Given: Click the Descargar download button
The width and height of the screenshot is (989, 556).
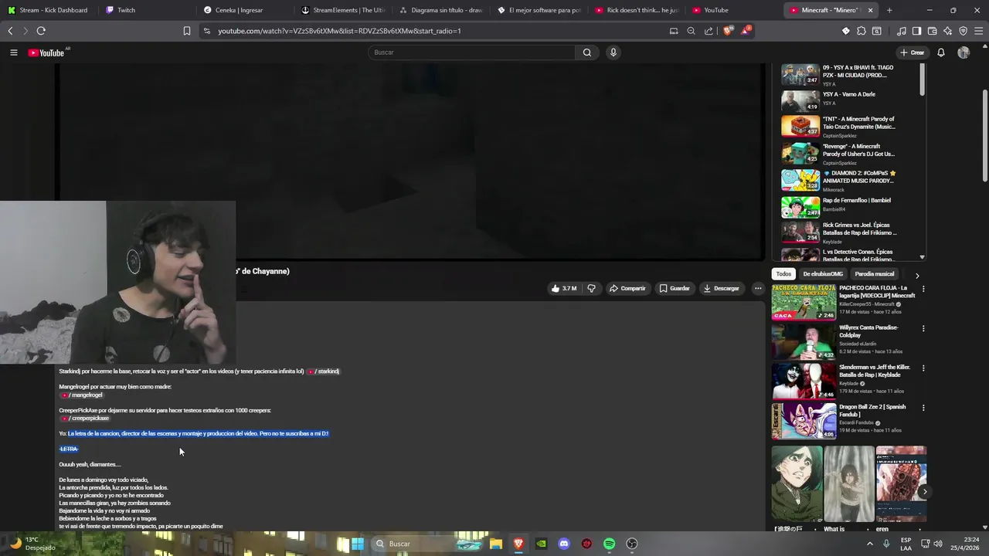Looking at the screenshot, I should (721, 288).
